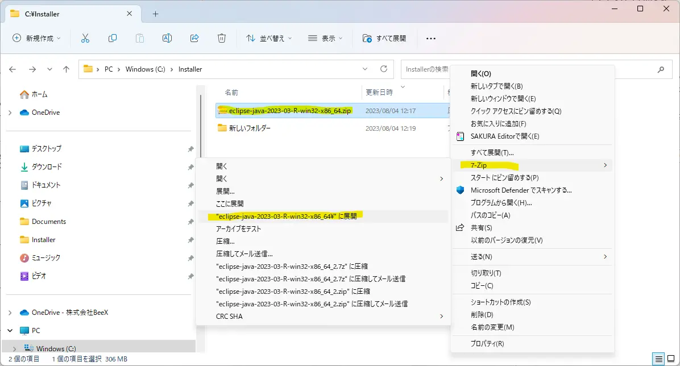Open recent locations dropdown chevron

(x=49, y=69)
